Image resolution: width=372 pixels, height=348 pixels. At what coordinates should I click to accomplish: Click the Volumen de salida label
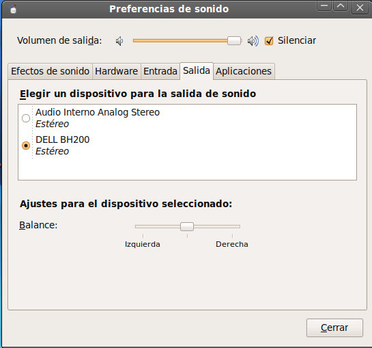[59, 40]
